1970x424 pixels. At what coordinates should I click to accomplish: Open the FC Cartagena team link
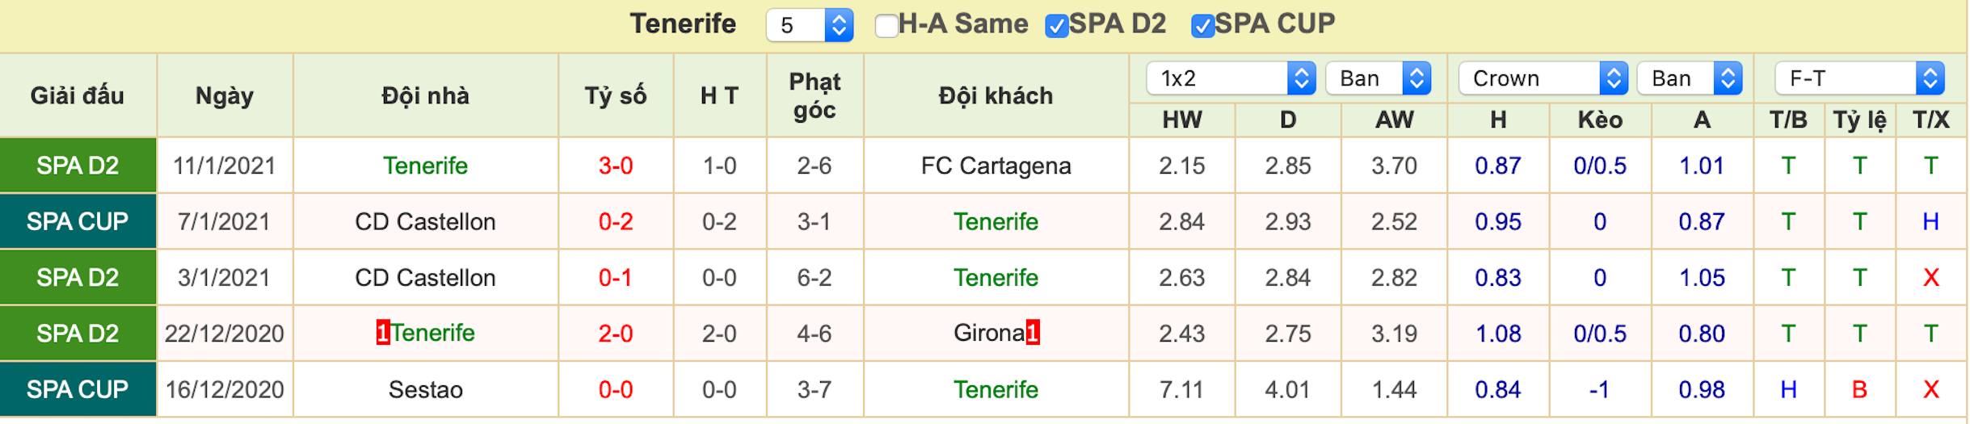click(996, 166)
